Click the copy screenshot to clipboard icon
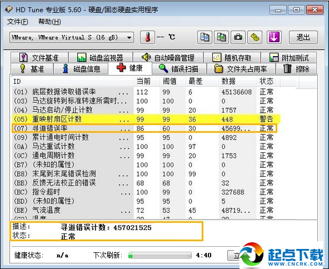This screenshot has width=329, height=269. click(221, 37)
